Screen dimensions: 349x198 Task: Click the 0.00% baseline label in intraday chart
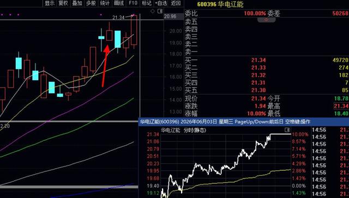299,185
